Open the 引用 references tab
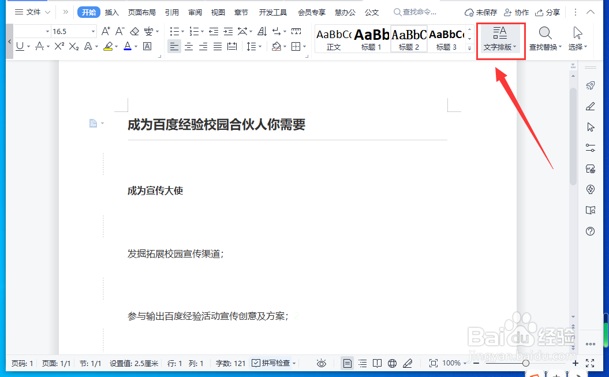The image size is (609, 377). click(x=171, y=13)
